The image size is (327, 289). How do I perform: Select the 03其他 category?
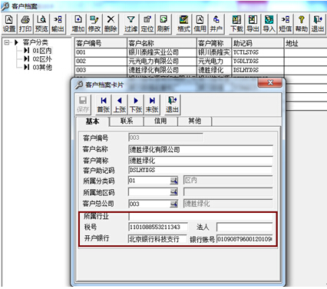coord(42,68)
